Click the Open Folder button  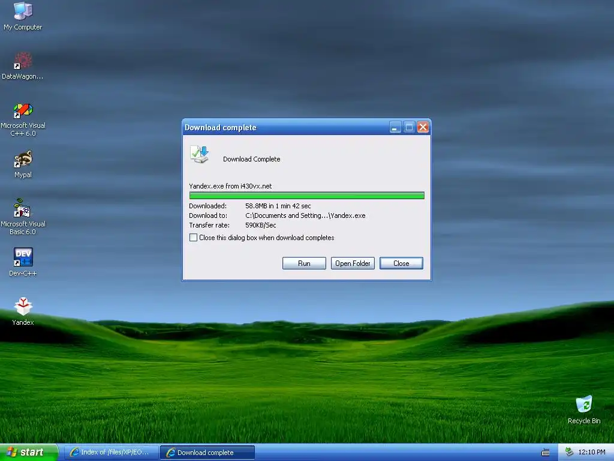click(353, 264)
